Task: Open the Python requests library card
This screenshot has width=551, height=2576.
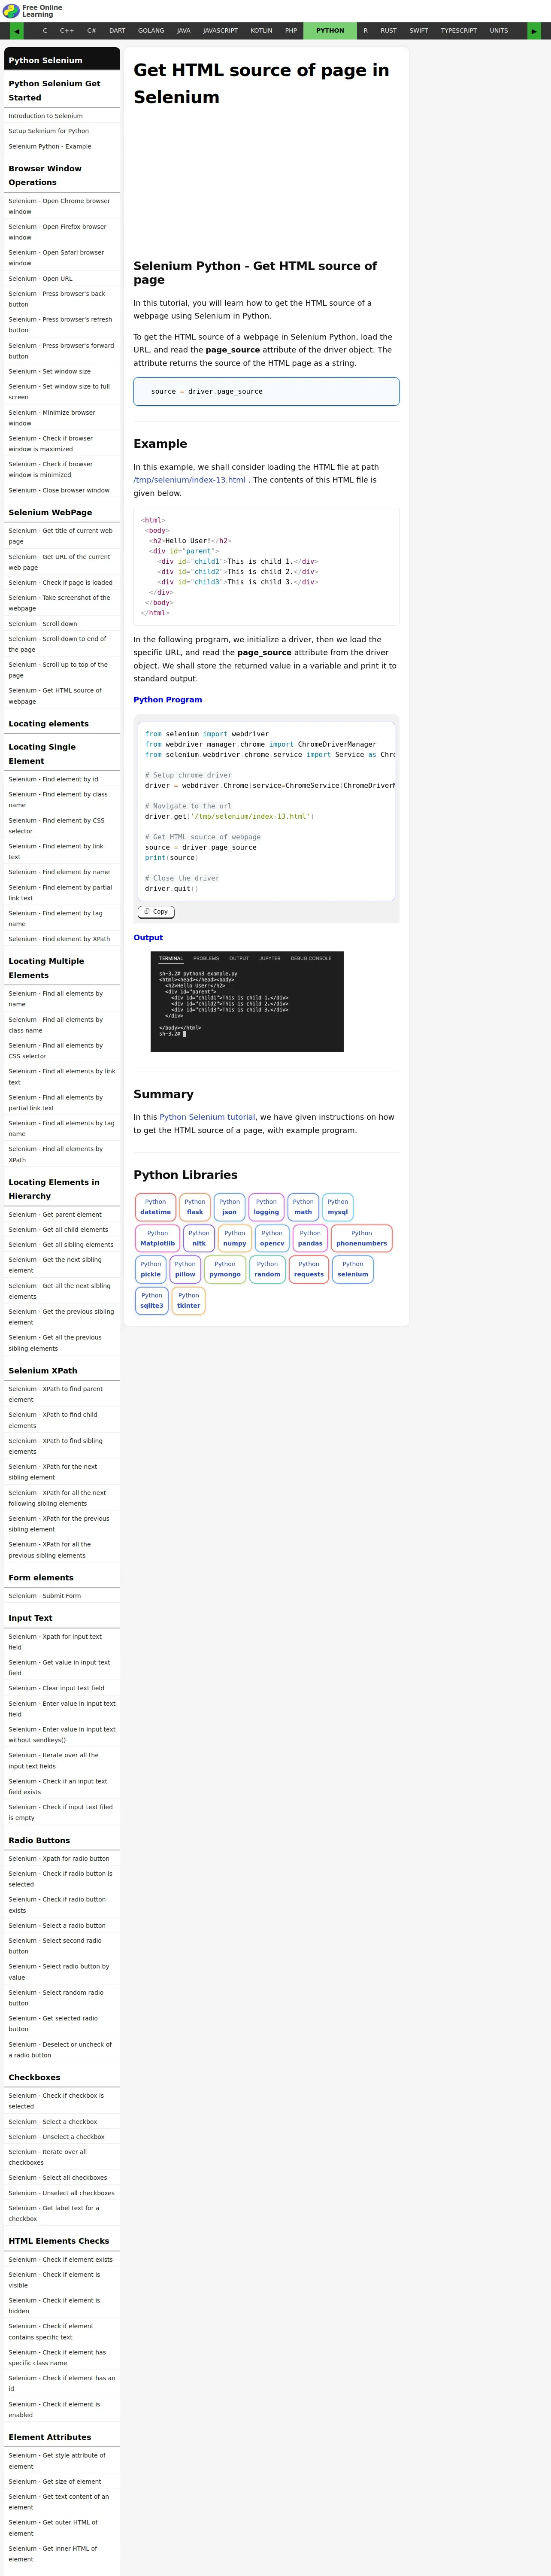Action: [309, 1269]
